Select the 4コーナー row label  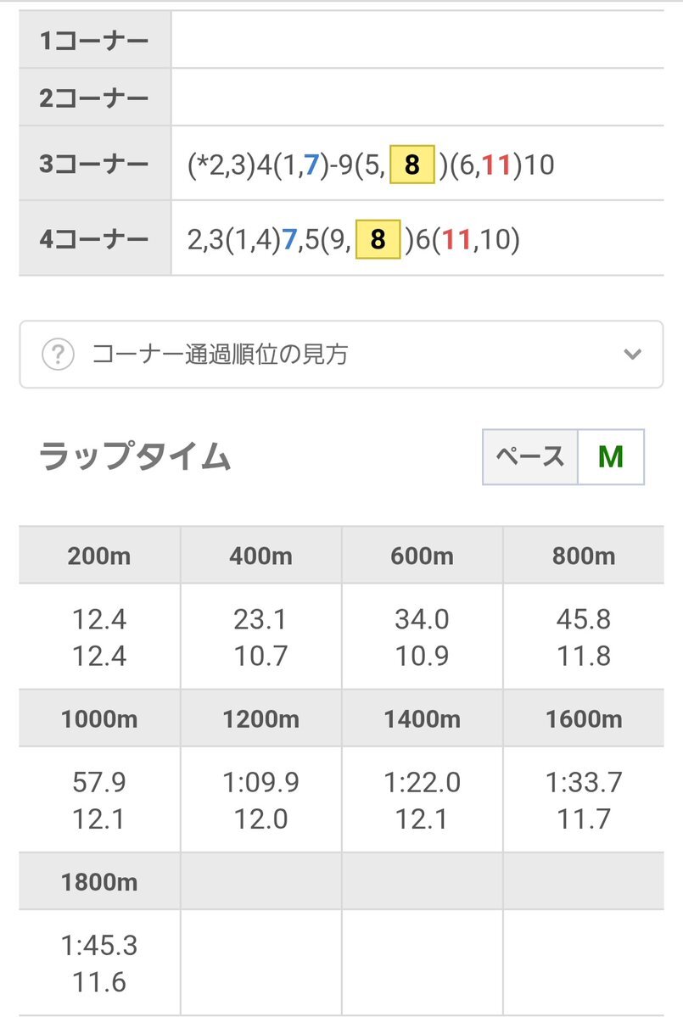tap(95, 238)
